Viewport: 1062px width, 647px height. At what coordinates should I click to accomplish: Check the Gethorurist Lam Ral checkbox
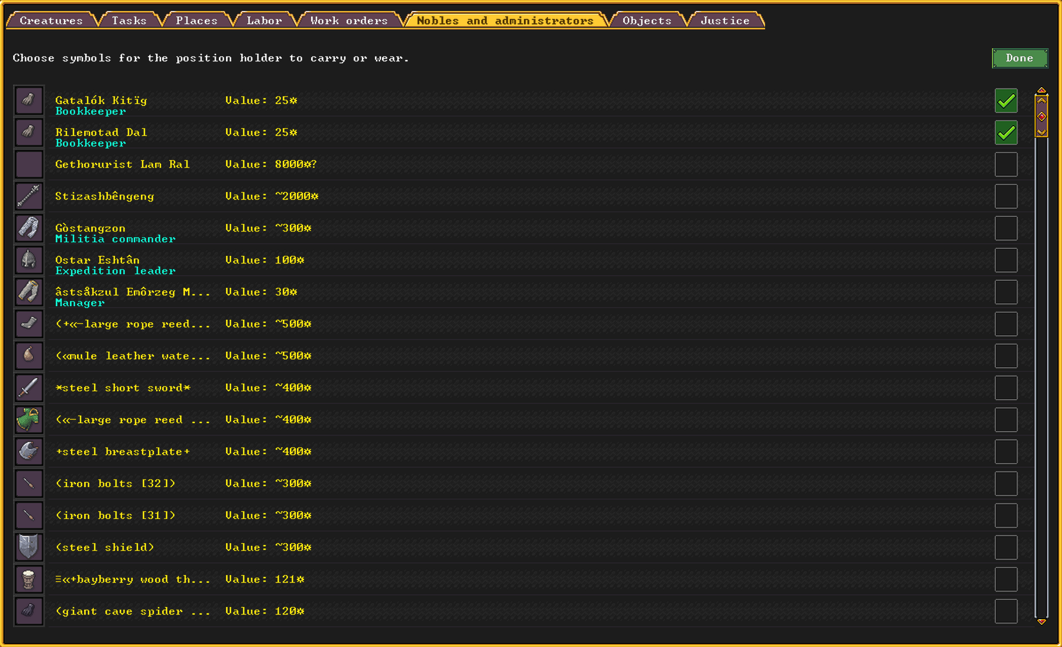click(1006, 164)
